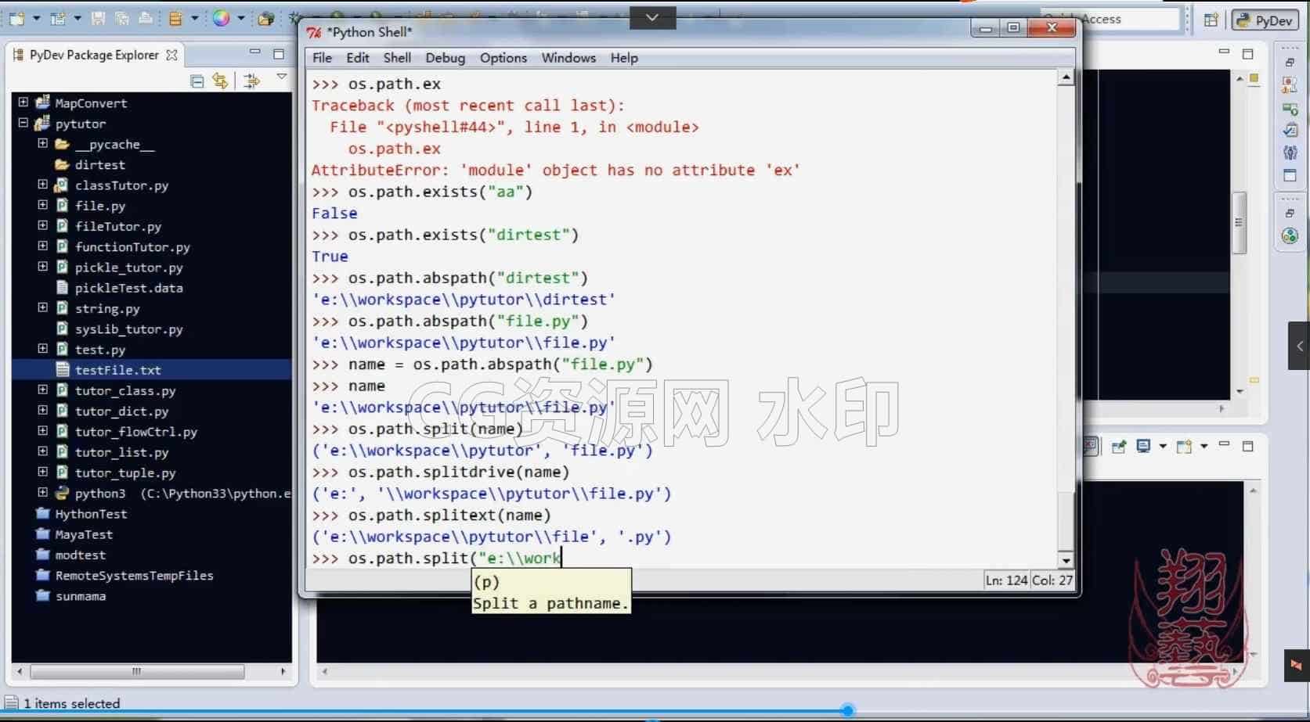
Task: Click the color wheel toolbar icon
Action: pos(221,18)
